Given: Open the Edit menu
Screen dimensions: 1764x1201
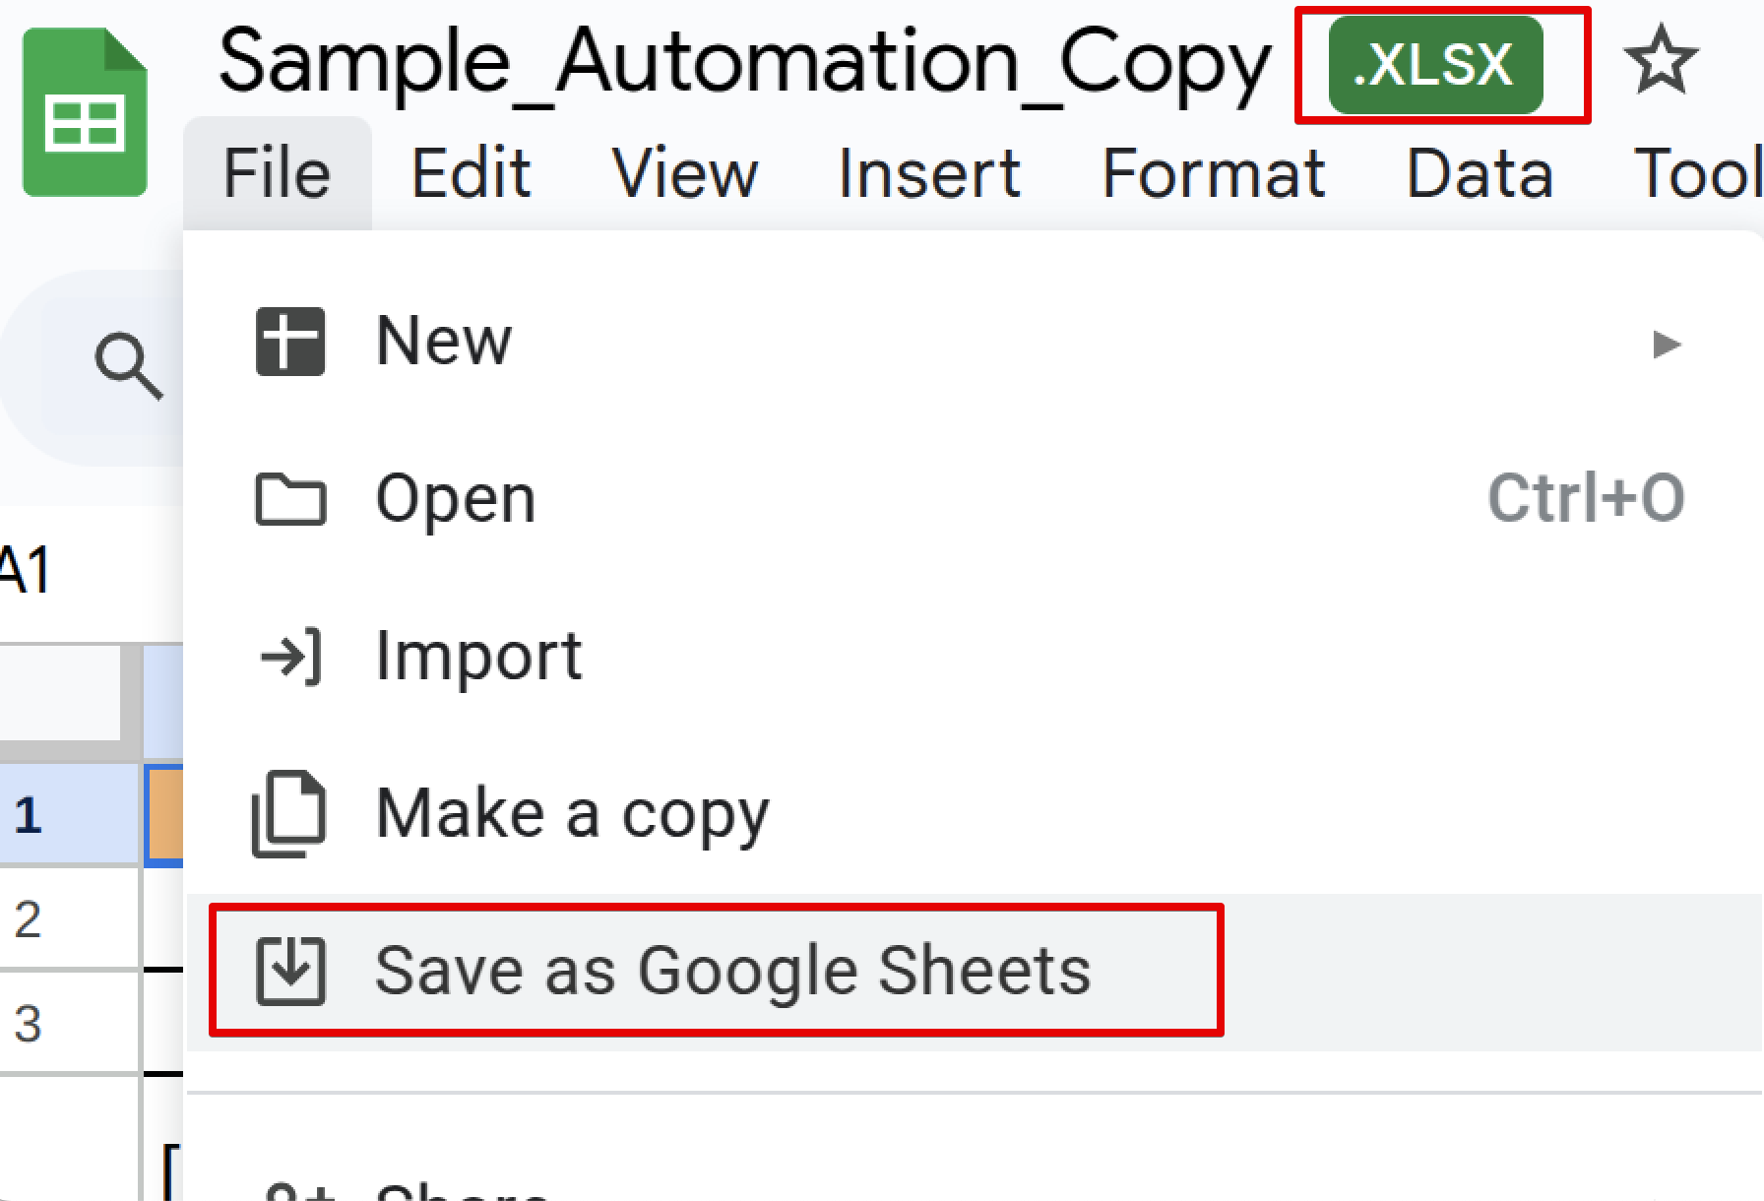Looking at the screenshot, I should (471, 173).
